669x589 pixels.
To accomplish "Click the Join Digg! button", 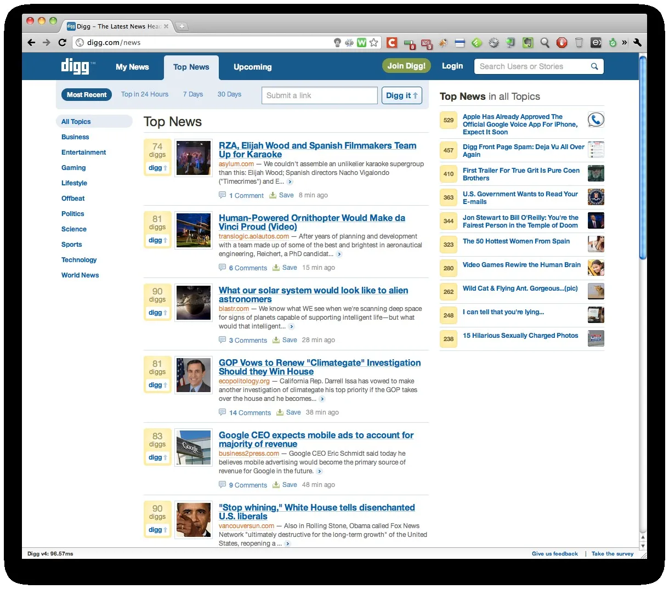I will (406, 66).
